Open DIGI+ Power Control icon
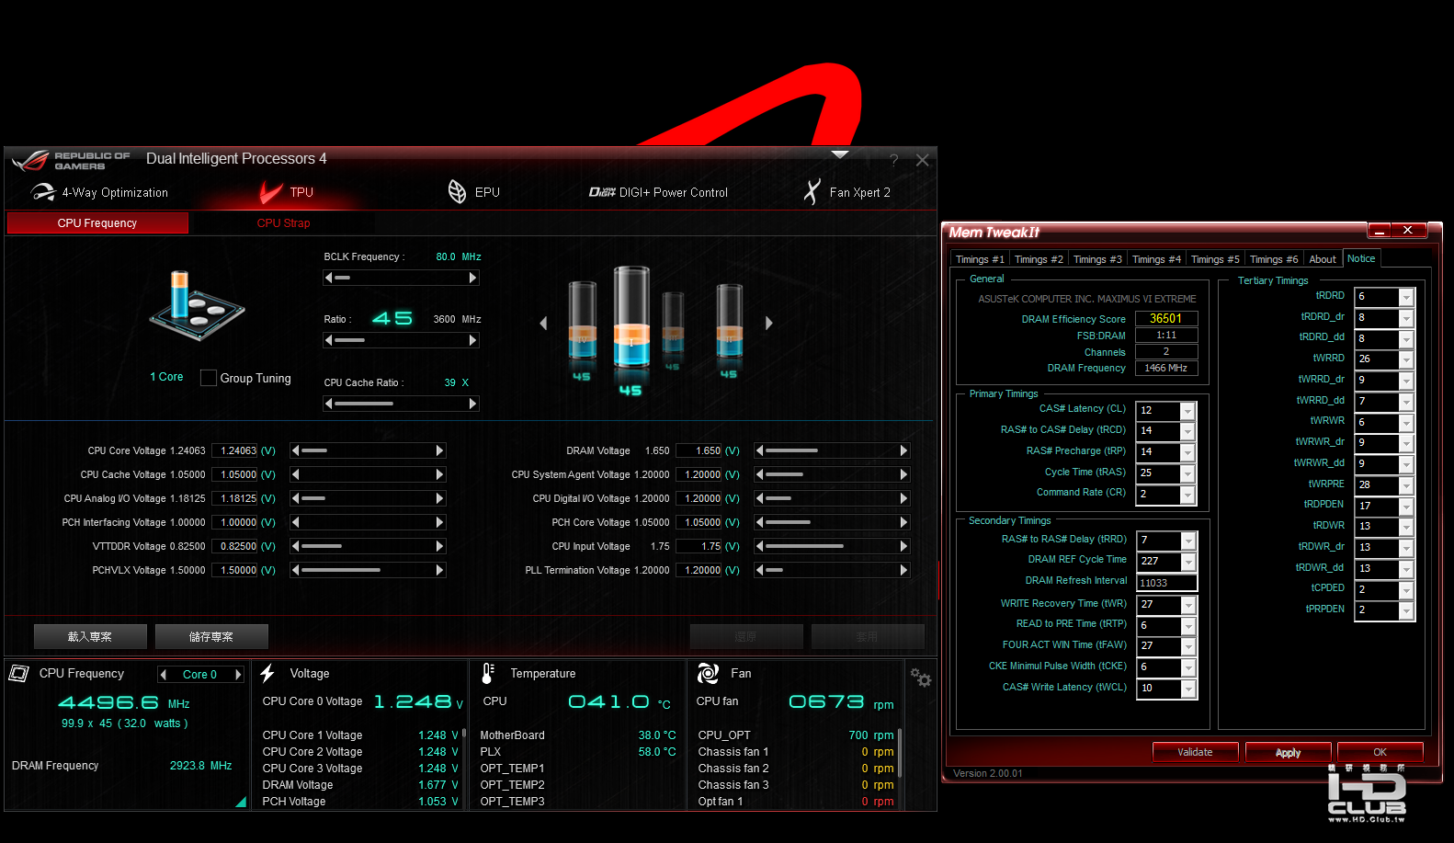The height and width of the screenshot is (843, 1454). click(x=602, y=192)
